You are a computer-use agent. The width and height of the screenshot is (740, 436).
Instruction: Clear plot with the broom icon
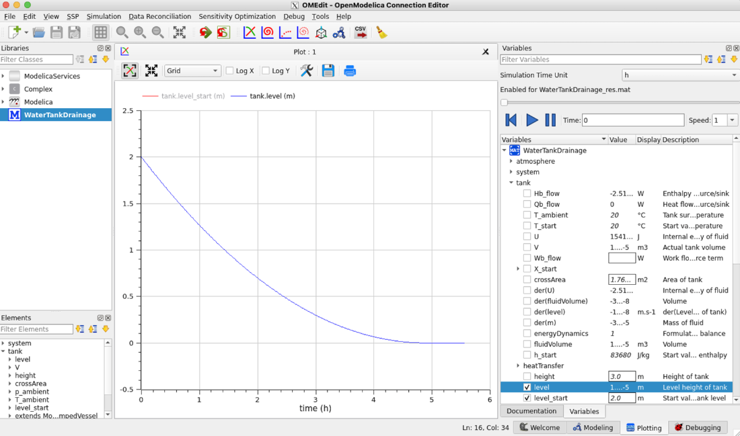pyautogui.click(x=381, y=32)
